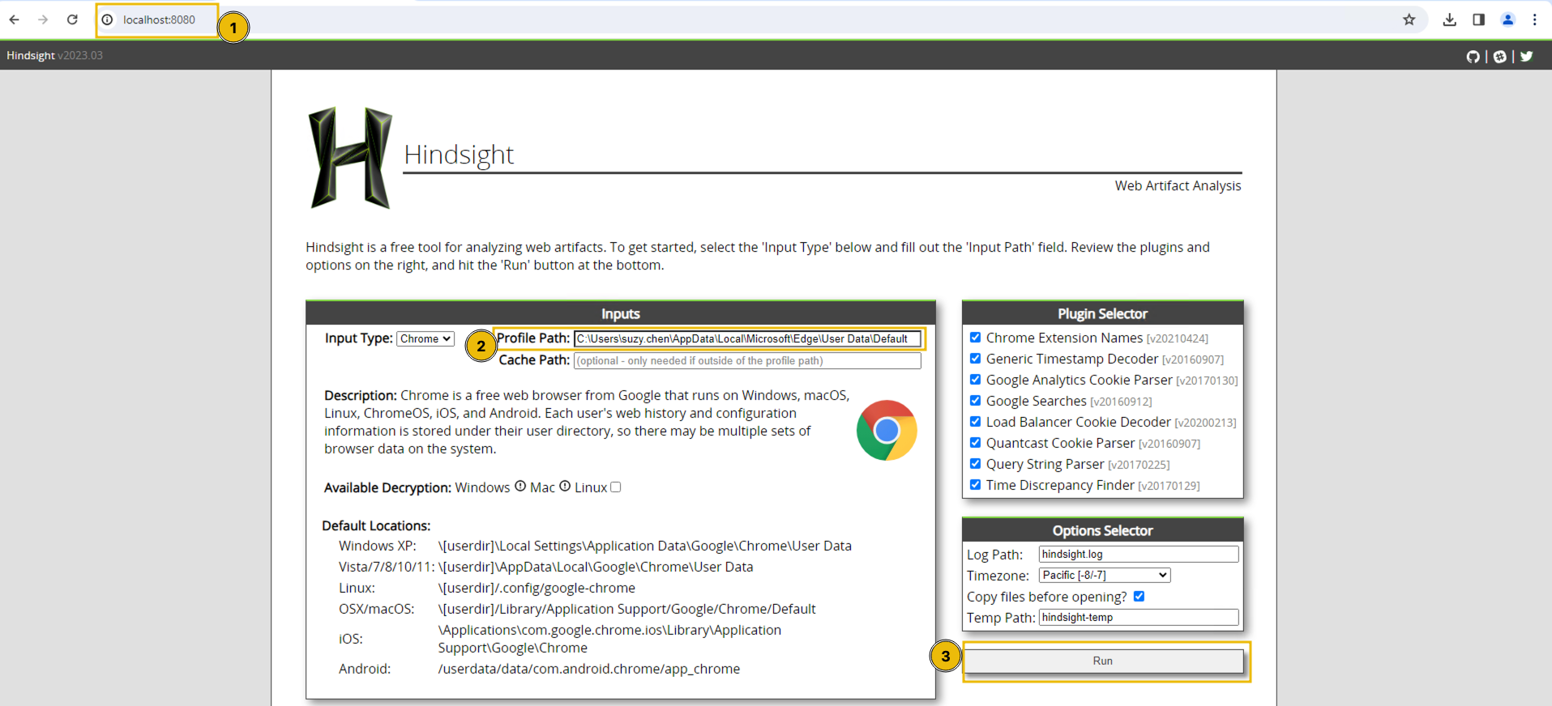The width and height of the screenshot is (1552, 706).
Task: Toggle the browser side panel icon
Action: (1478, 19)
